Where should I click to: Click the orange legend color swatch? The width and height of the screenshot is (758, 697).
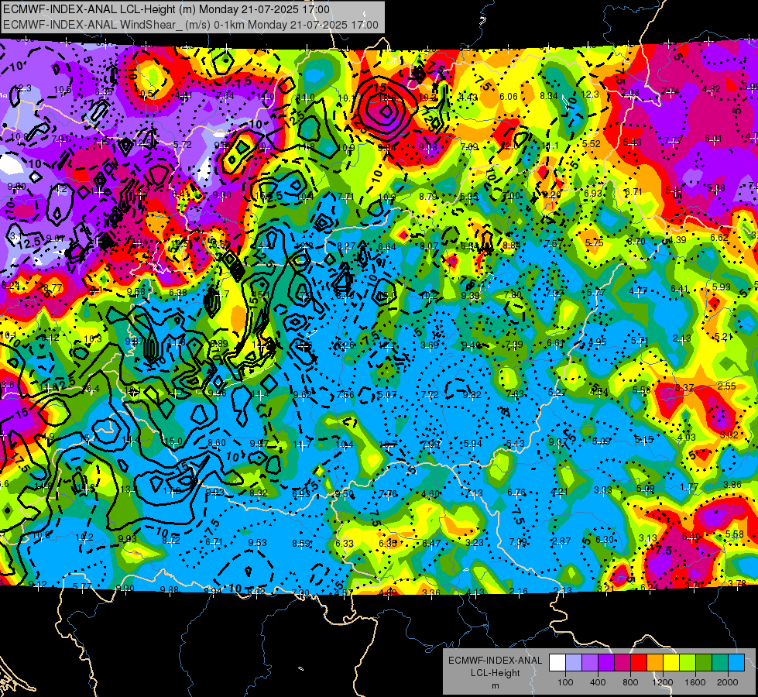(x=655, y=663)
